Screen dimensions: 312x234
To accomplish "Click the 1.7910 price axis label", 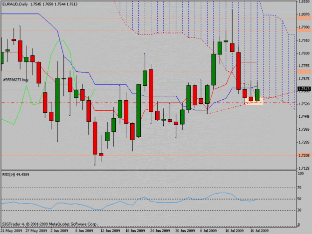I will (x=304, y=40).
